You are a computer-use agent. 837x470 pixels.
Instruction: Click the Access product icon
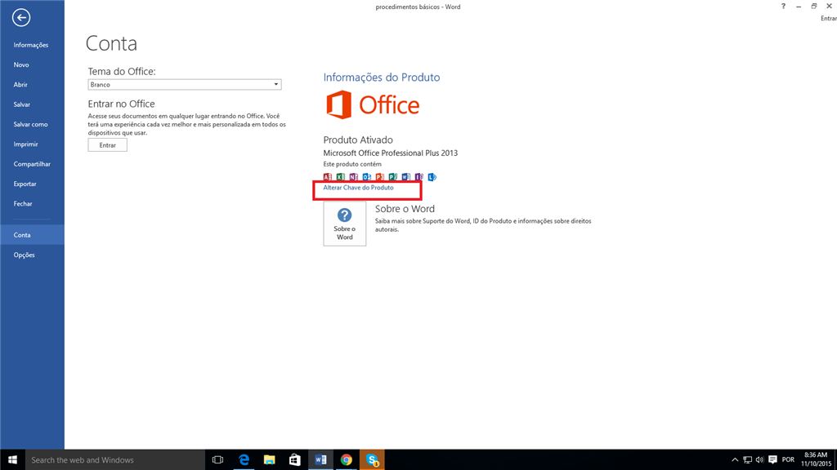click(328, 177)
